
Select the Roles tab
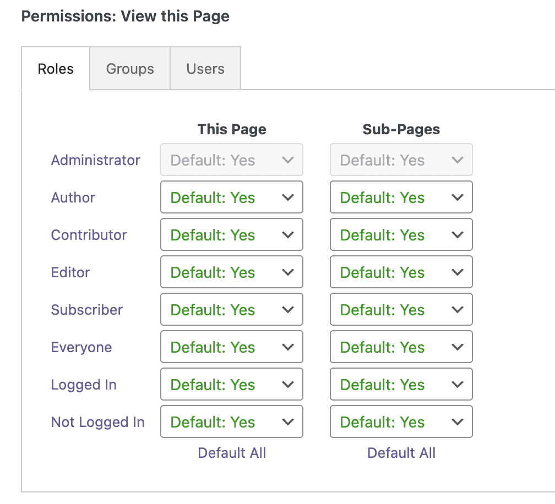(x=56, y=69)
